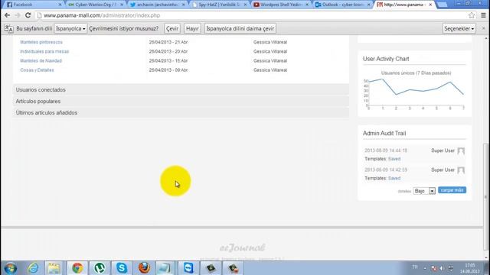Open the Ispanyolca language dropdown
The width and height of the screenshot is (490, 275).
70,29
